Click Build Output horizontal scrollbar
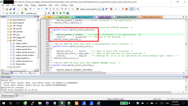Image resolution: width=188 pixels, height=106 pixels. click(x=87, y=92)
